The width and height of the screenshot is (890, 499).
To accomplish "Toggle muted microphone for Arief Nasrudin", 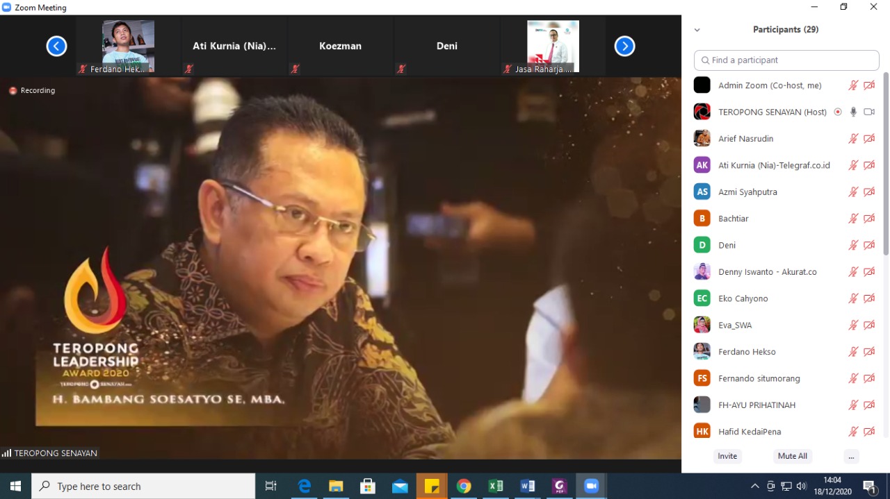I will (x=853, y=139).
